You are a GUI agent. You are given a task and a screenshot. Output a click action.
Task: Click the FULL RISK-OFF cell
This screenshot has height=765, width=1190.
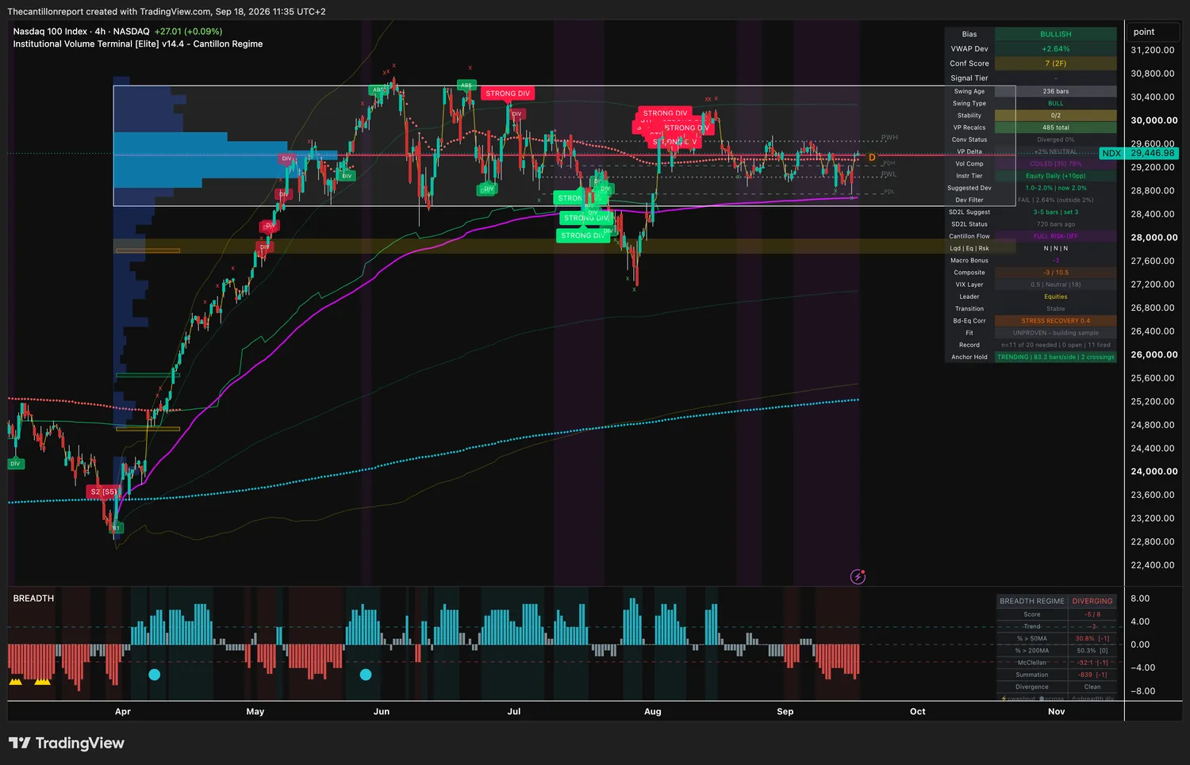coord(1056,236)
